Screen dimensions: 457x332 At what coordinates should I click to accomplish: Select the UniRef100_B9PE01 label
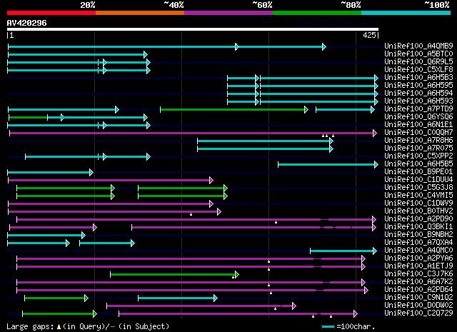coord(418,171)
